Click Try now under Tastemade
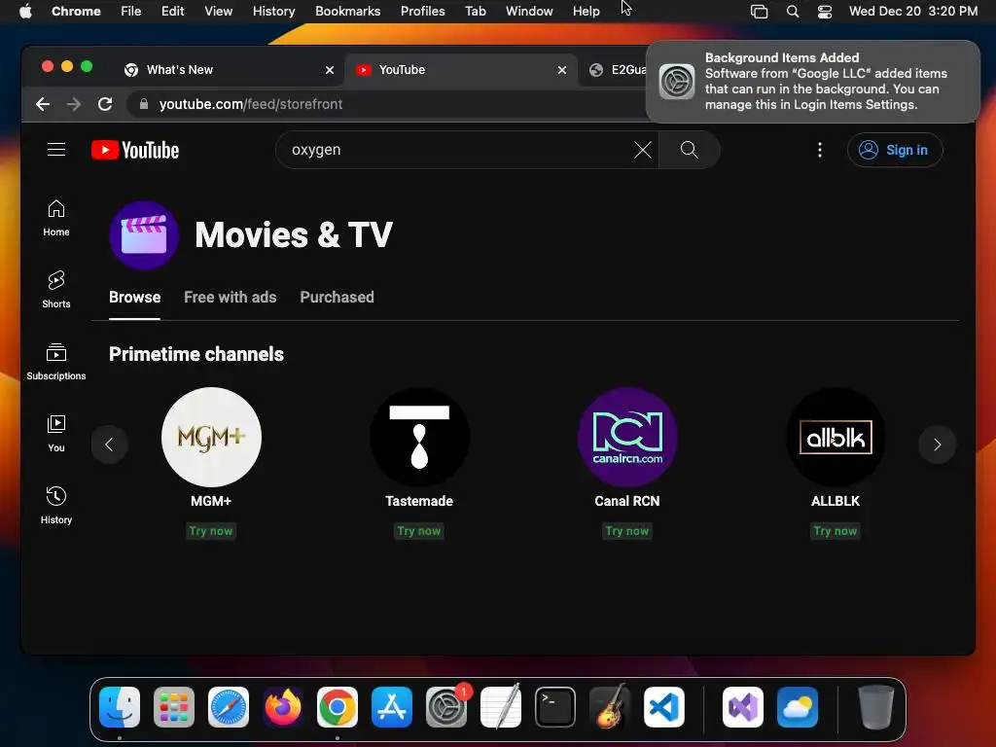The image size is (996, 747). (419, 531)
